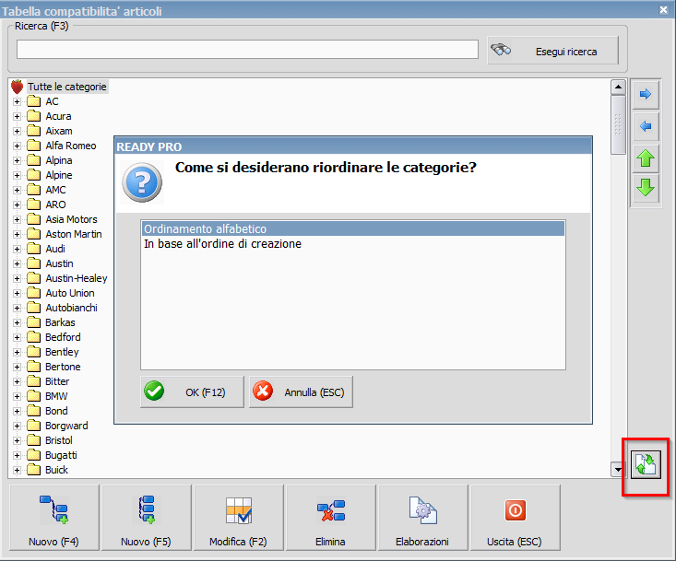Viewport: 676px width, 561px height.
Task: Expand the Autobianchi category node
Action: (17, 309)
